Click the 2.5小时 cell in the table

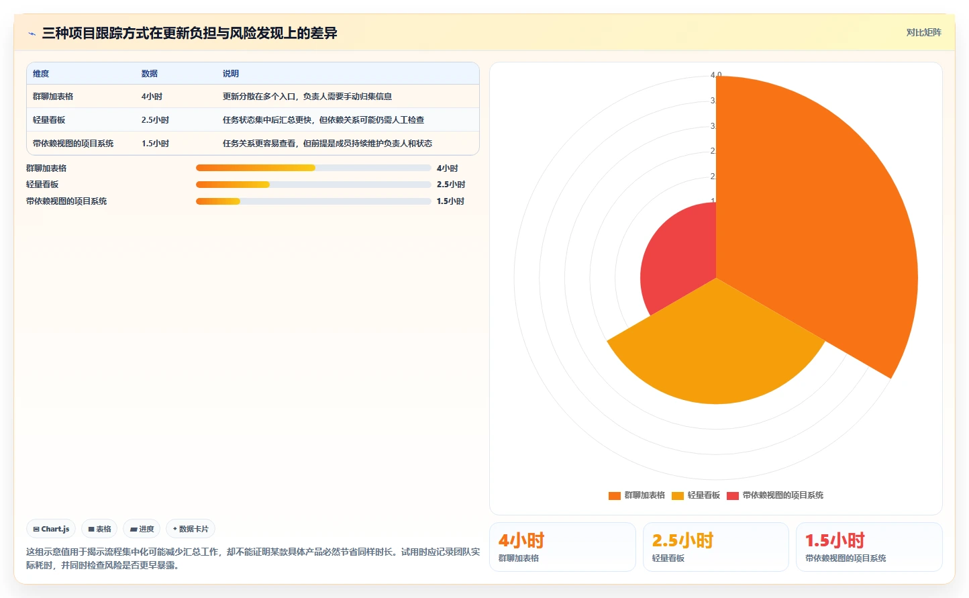[x=155, y=120]
